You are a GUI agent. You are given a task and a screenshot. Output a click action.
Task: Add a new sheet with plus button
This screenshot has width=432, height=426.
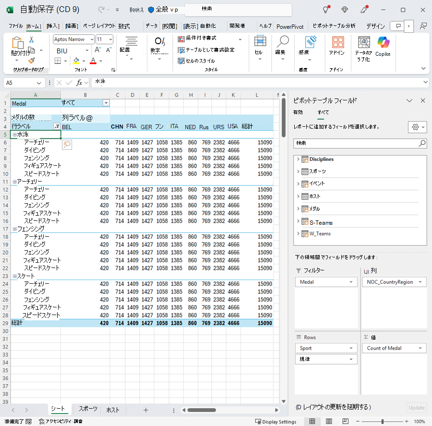[146, 410]
